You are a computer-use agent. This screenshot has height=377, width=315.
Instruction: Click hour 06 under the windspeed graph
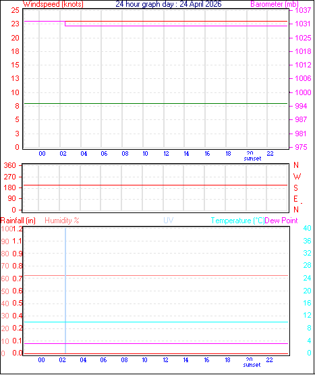coord(104,154)
